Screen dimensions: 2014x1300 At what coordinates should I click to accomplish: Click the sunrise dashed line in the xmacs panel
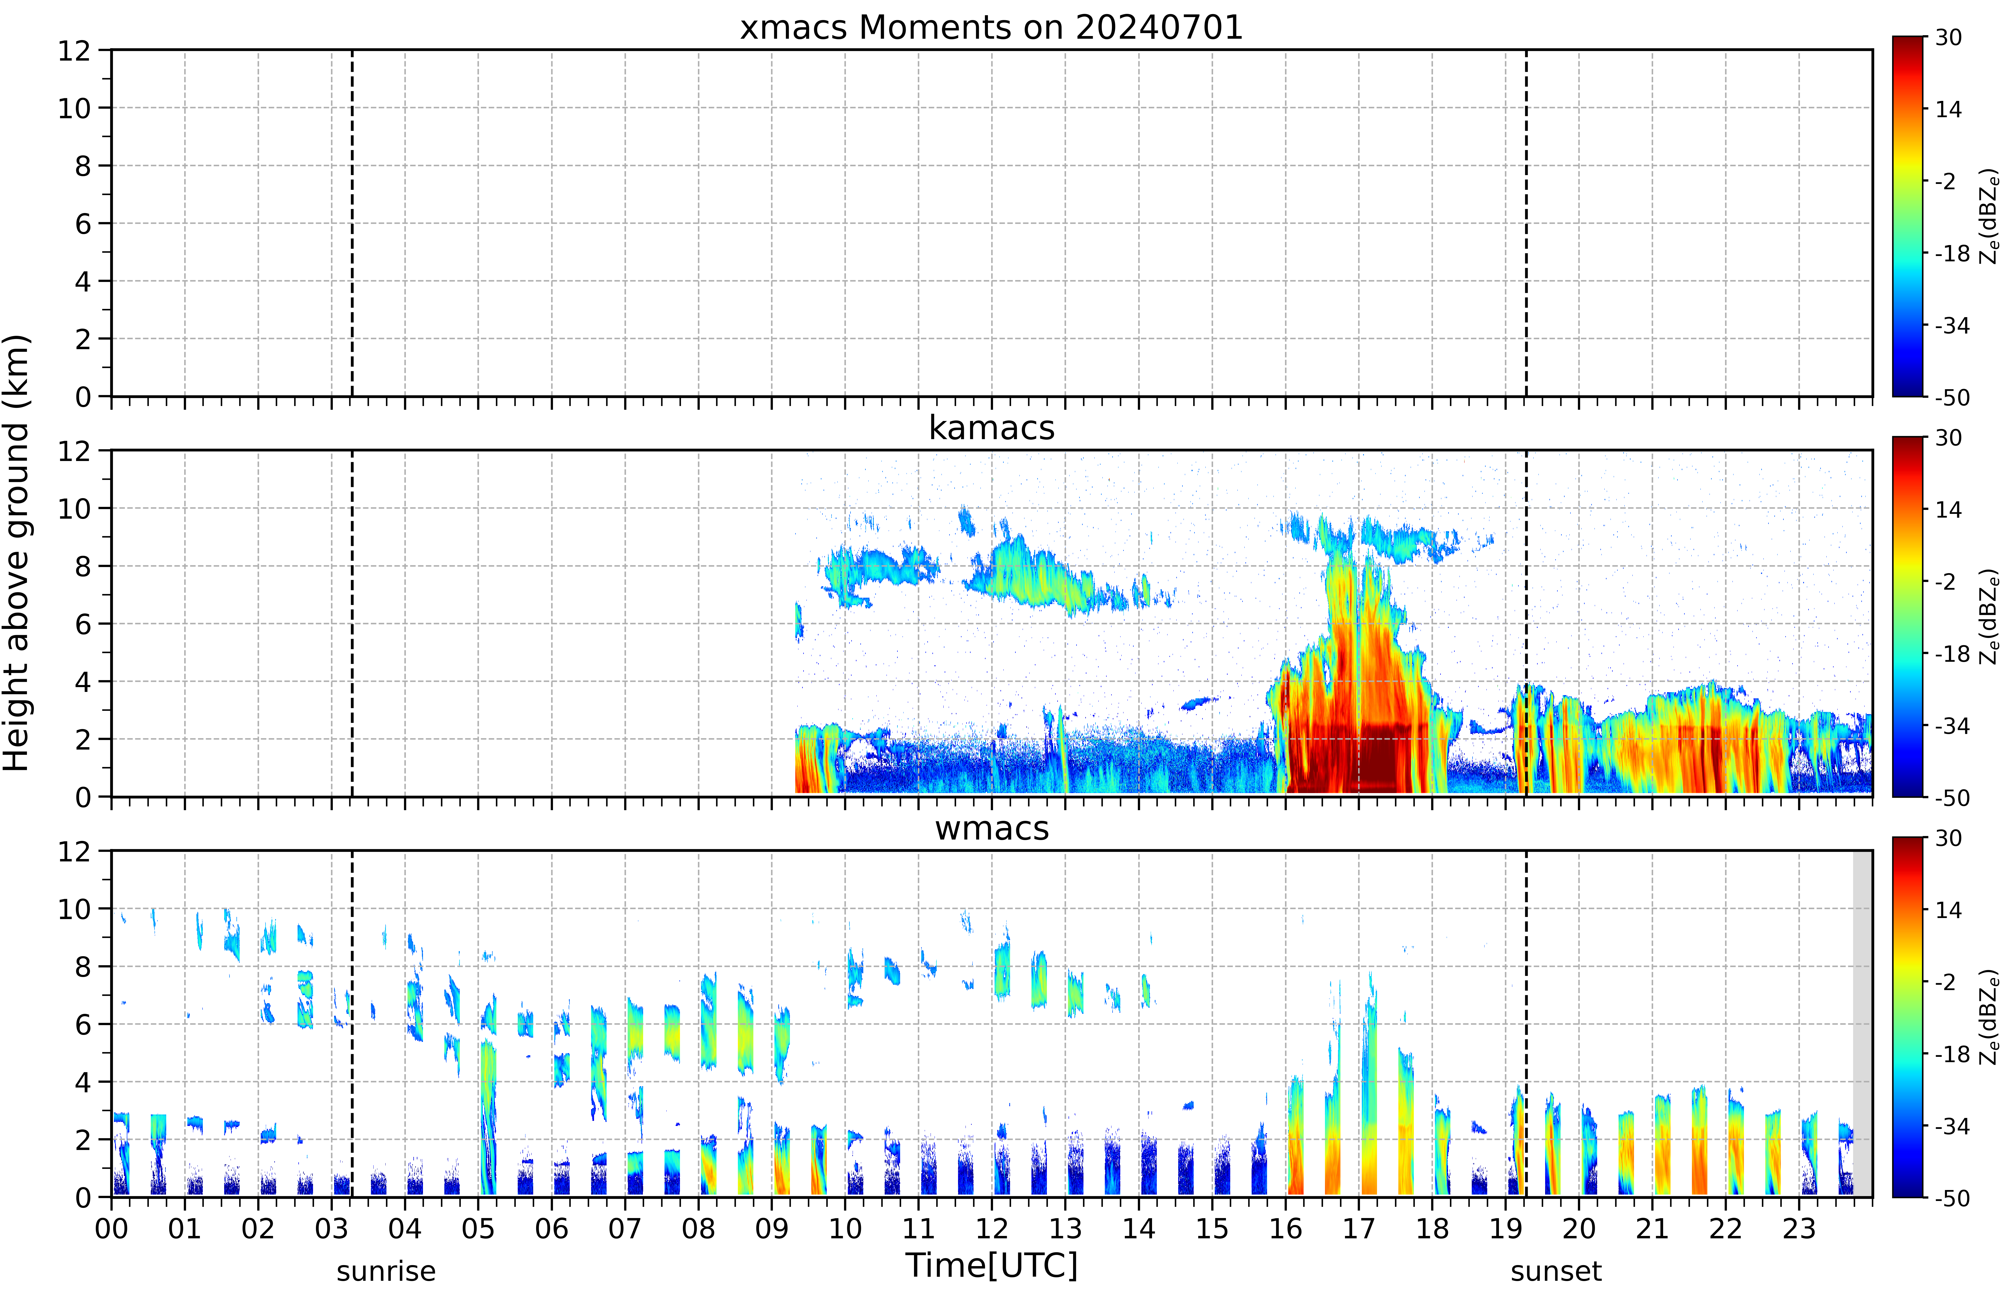pos(352,223)
